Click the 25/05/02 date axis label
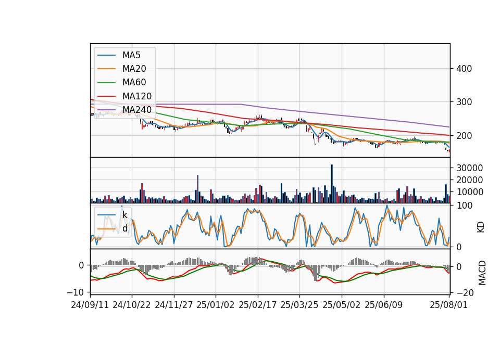500x359 pixels. pyautogui.click(x=342, y=305)
